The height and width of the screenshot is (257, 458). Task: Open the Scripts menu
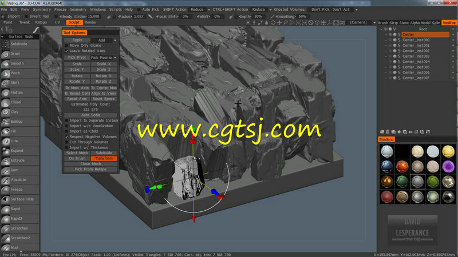(116, 10)
